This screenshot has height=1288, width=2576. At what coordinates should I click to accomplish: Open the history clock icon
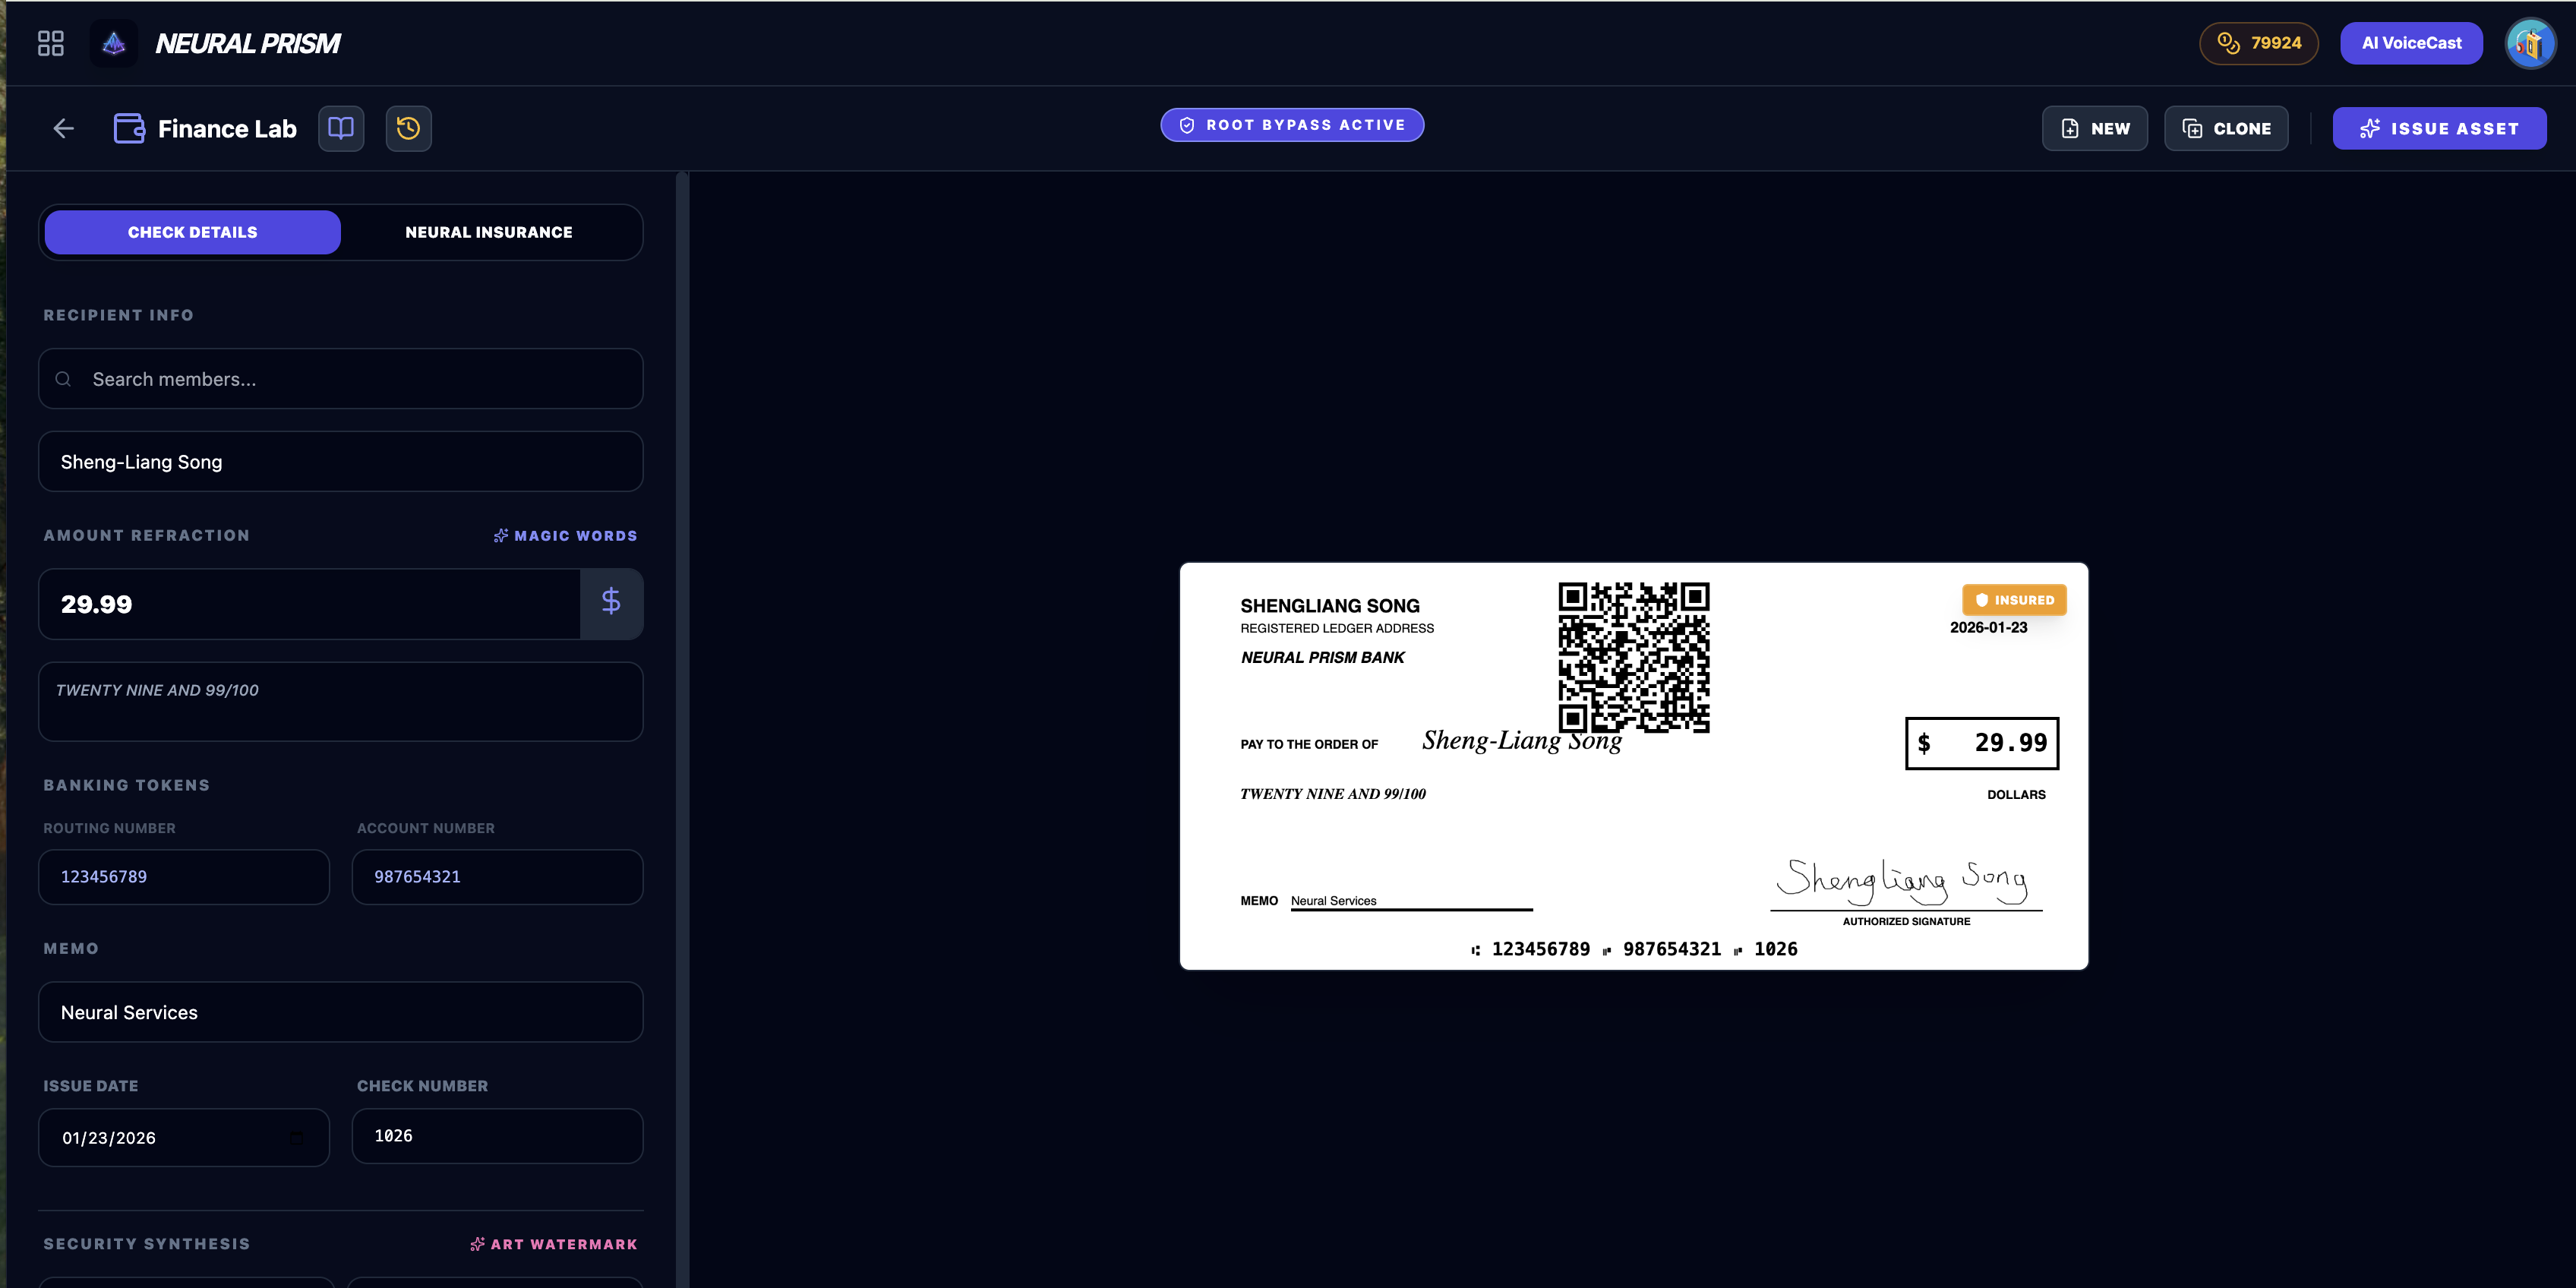tap(408, 128)
